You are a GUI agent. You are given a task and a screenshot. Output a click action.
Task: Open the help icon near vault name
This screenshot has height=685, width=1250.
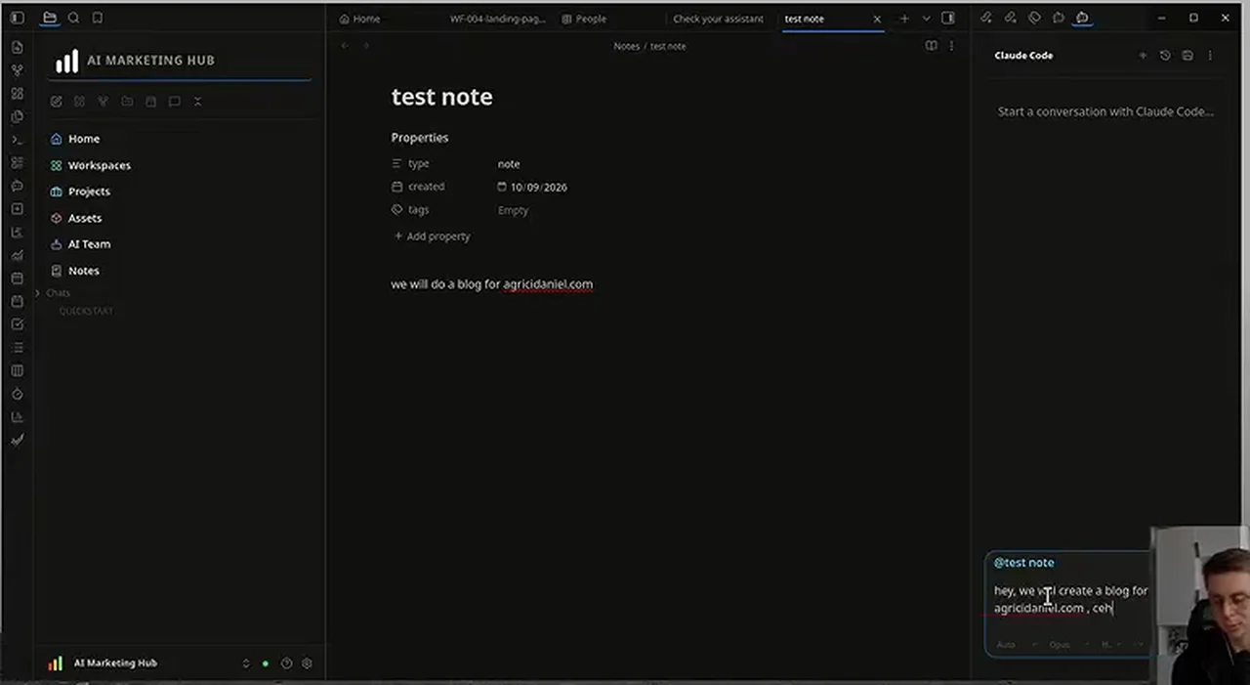[287, 664]
